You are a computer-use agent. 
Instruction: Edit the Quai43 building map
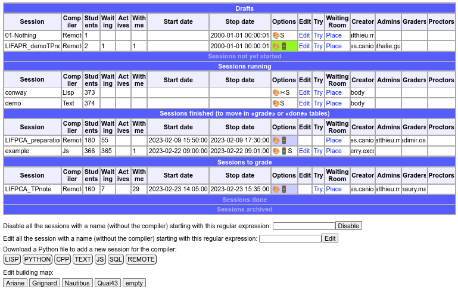[107, 283]
